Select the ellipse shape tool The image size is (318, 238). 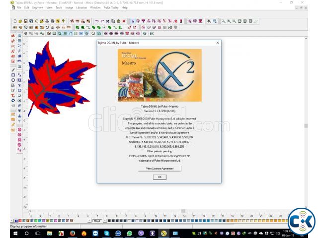coord(13,80)
